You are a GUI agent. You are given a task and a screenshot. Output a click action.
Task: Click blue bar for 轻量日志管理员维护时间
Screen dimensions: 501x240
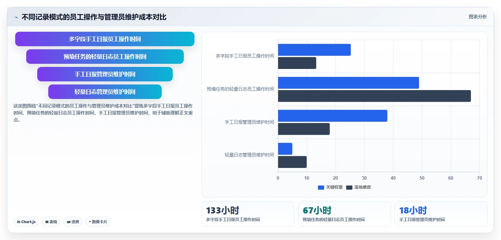point(285,149)
